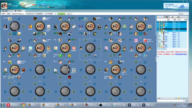Click the membership link under the sailboat banner
This screenshot has width=192, height=108.
(182, 11)
